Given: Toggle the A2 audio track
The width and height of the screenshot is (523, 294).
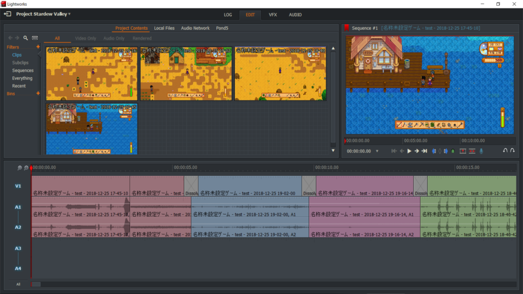Looking at the screenshot, I should 18,227.
